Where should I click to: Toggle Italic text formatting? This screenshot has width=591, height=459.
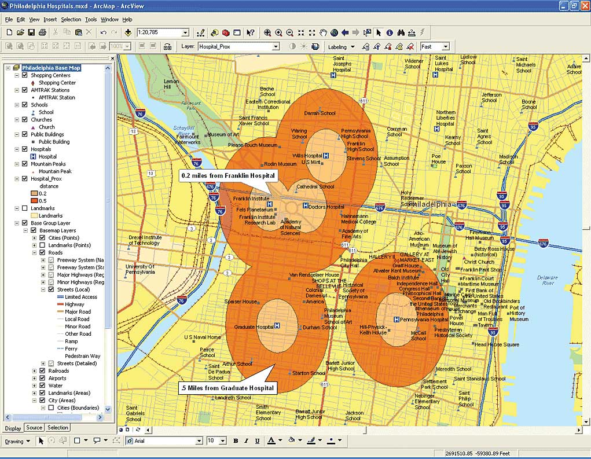(x=247, y=441)
